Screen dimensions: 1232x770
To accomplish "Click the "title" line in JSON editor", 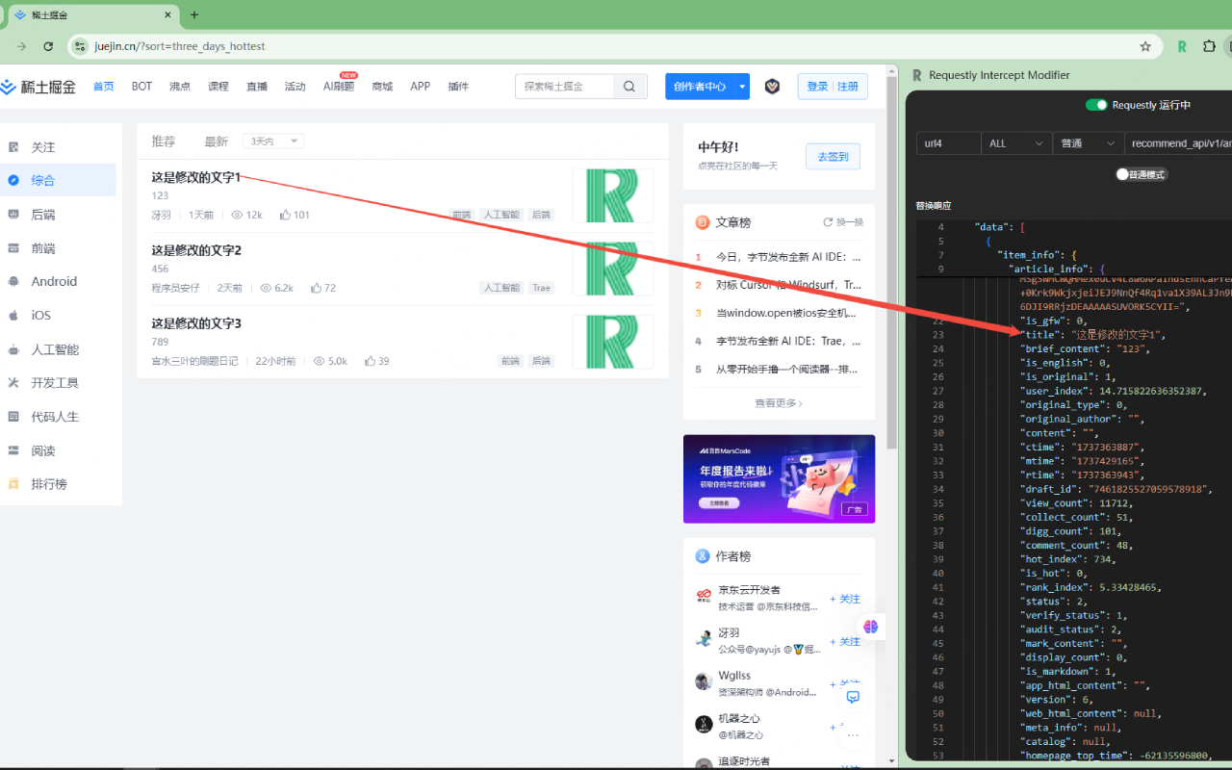I will point(1091,335).
